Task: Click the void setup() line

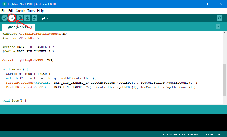Action: (15, 69)
